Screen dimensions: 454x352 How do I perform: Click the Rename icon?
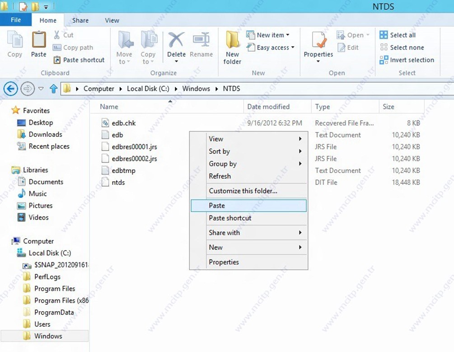(x=201, y=40)
